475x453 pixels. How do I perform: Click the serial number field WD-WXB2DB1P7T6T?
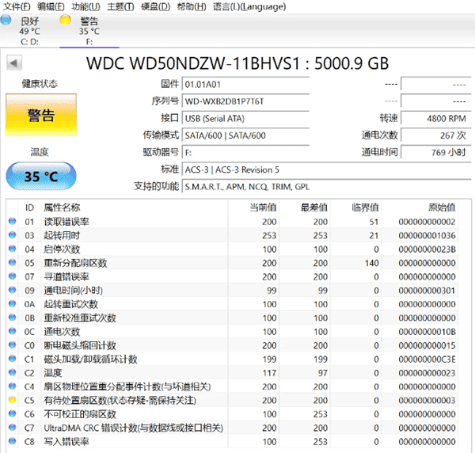coord(245,101)
